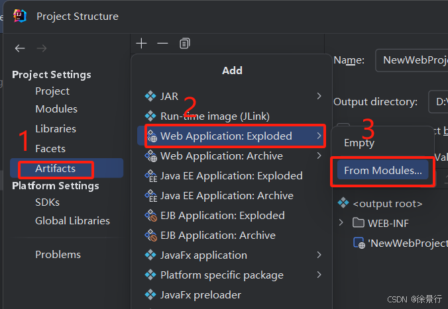Expand the WEB-INF tree node
The image size is (448, 309).
click(341, 222)
